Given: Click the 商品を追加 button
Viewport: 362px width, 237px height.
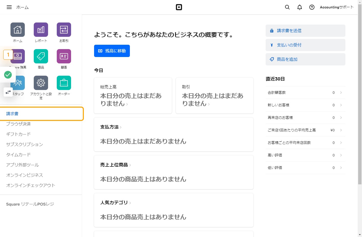Looking at the screenshot, I should click(306, 59).
